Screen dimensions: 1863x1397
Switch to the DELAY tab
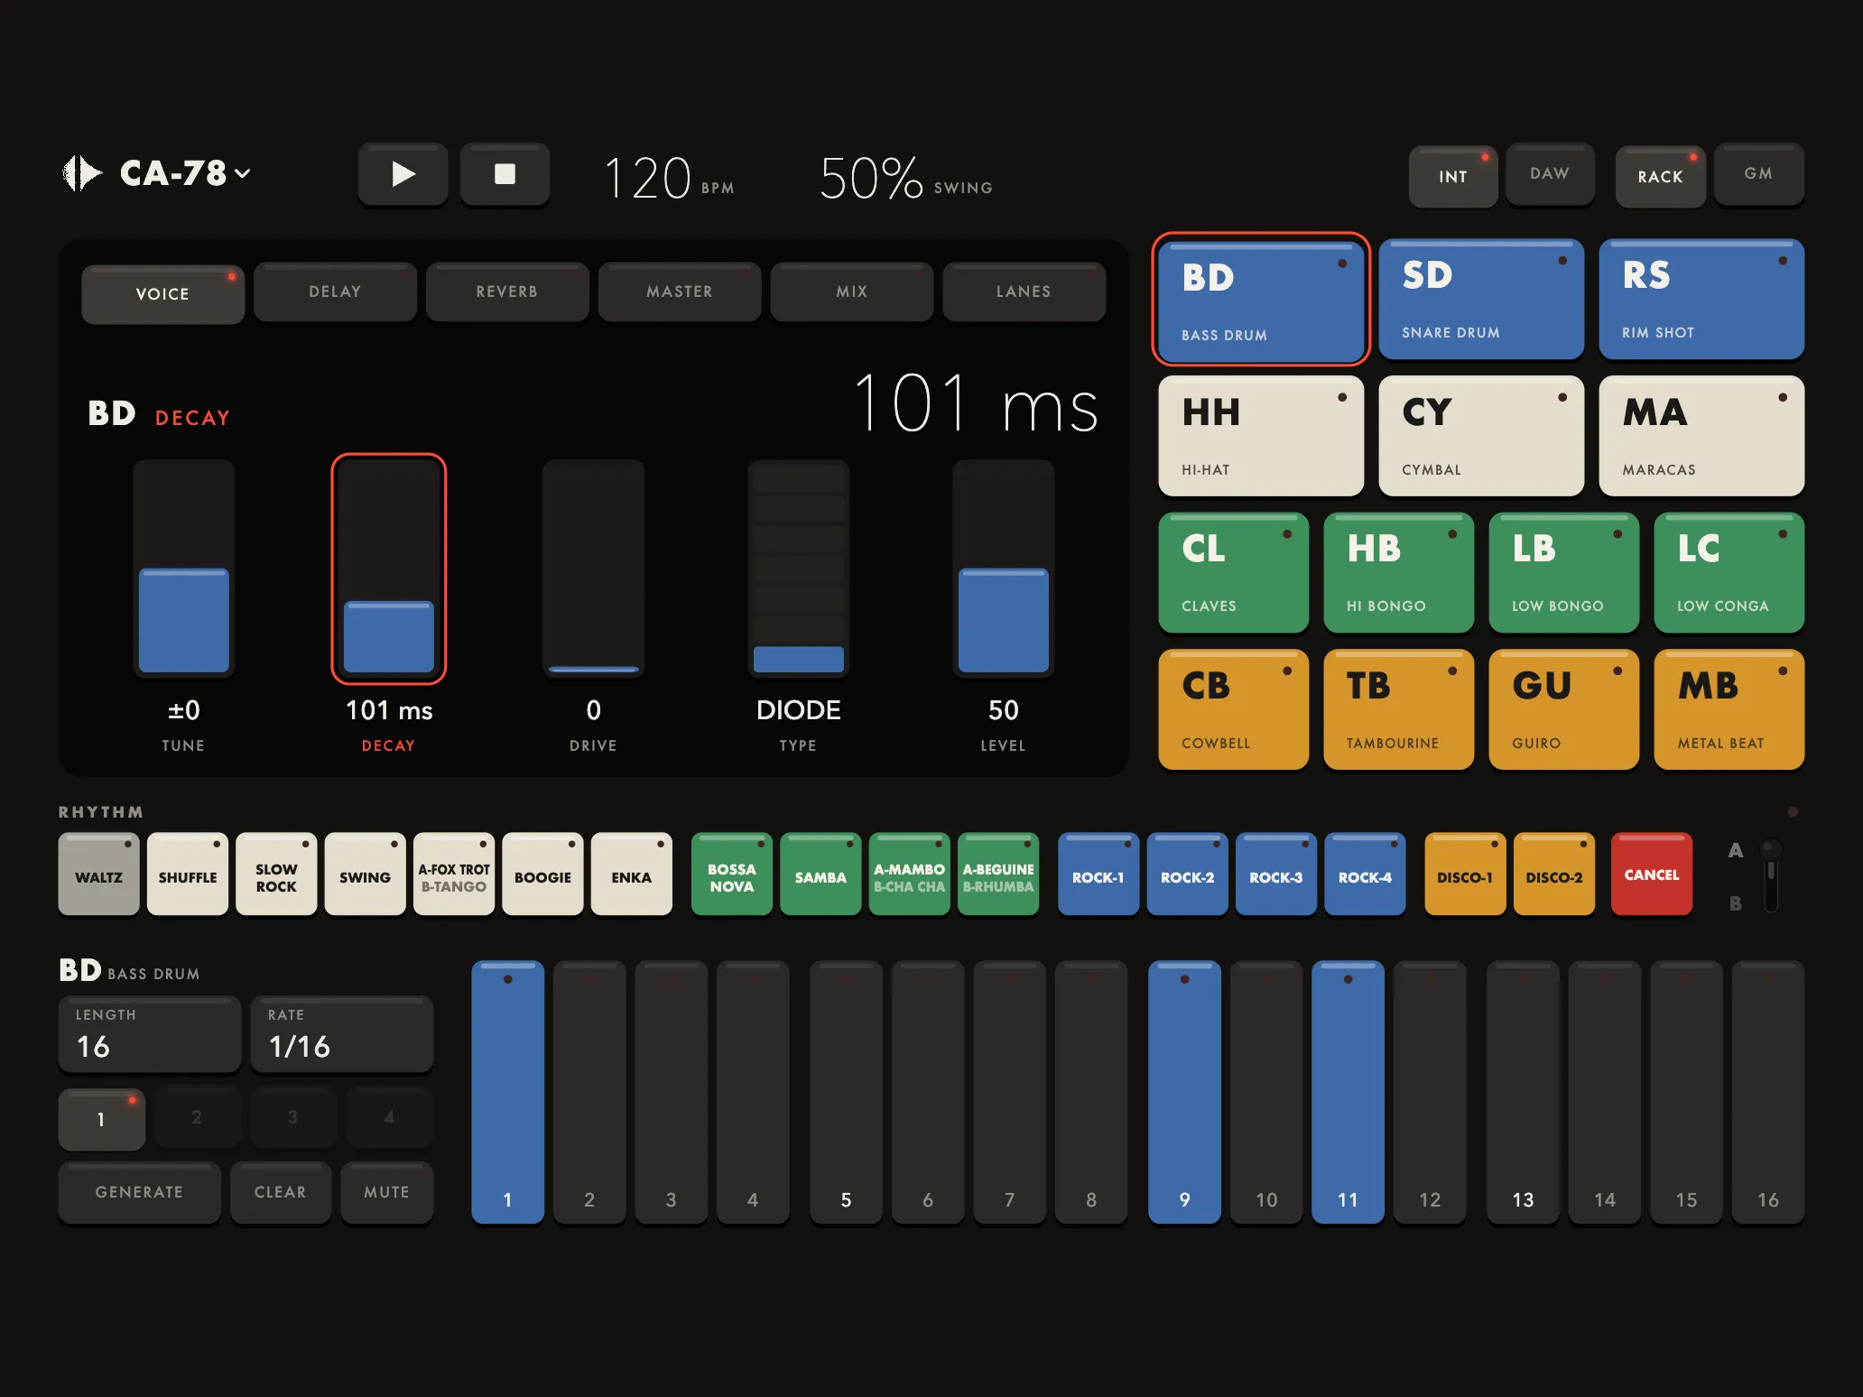click(x=335, y=291)
